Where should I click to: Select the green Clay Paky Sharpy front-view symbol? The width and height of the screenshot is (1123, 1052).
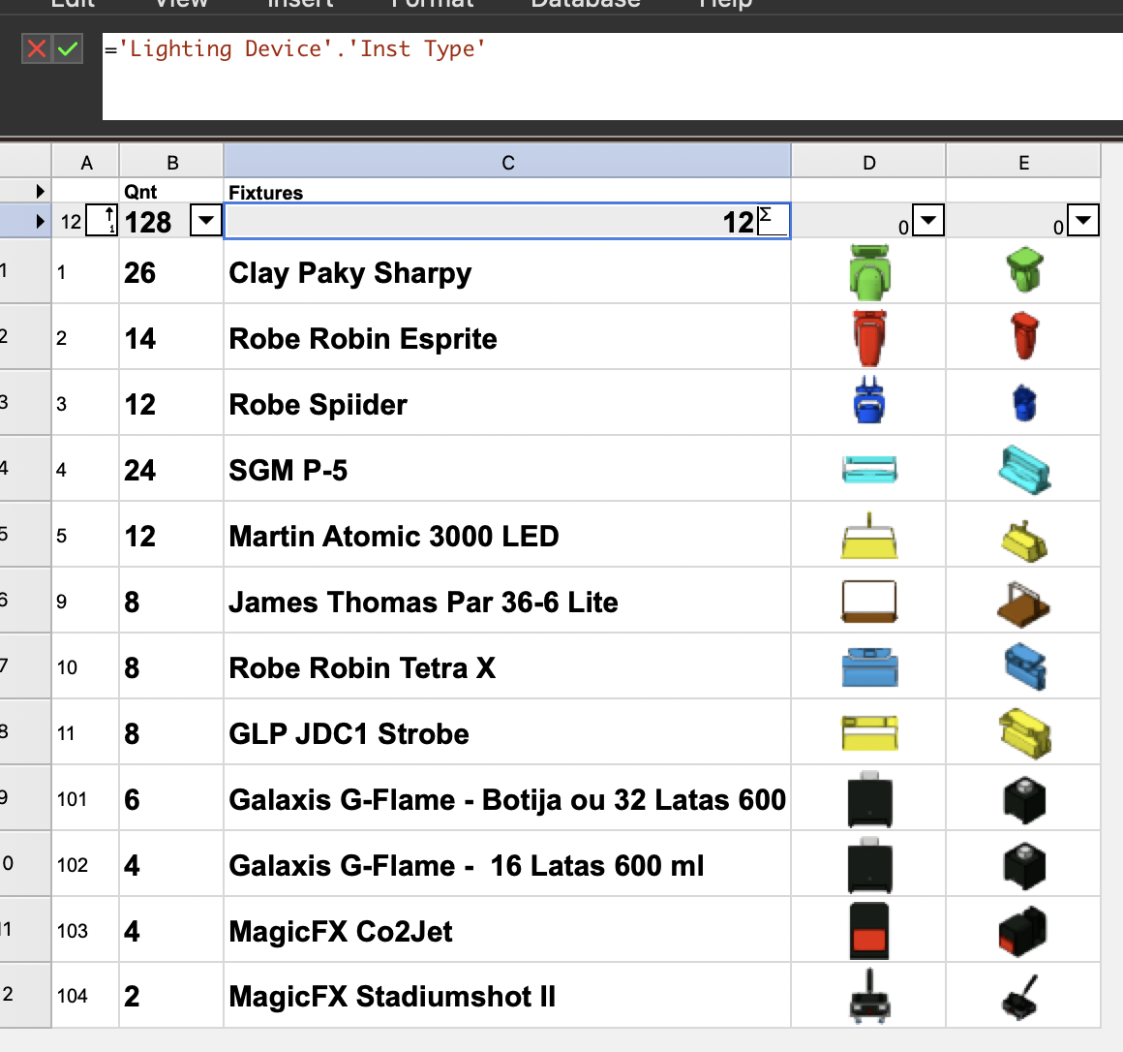coord(868,273)
